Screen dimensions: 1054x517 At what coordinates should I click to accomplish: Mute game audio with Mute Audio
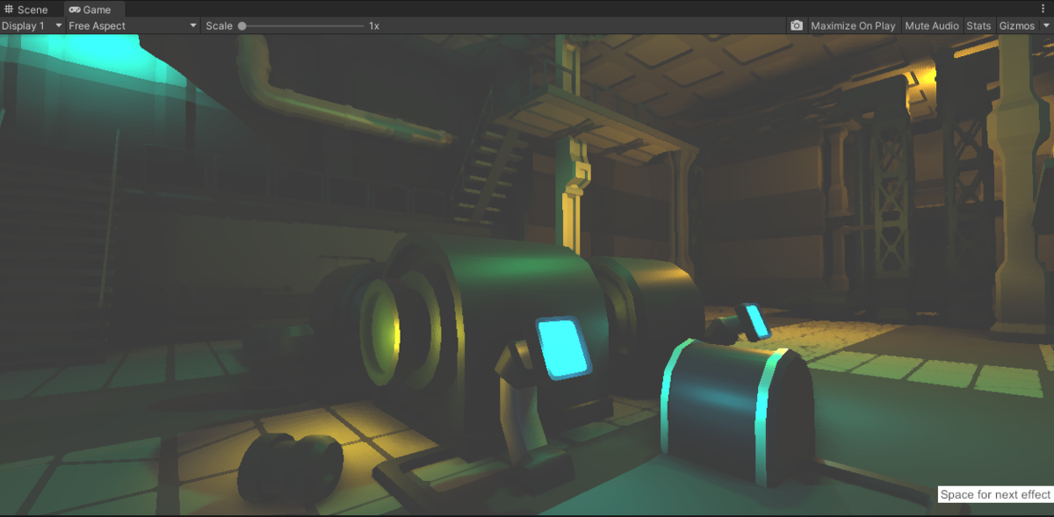[931, 25]
